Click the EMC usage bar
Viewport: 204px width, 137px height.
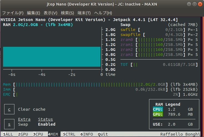pos(97,94)
